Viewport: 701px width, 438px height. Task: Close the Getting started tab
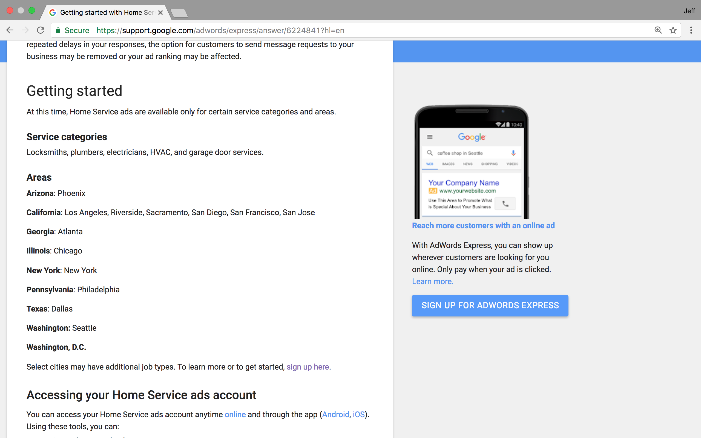[160, 13]
